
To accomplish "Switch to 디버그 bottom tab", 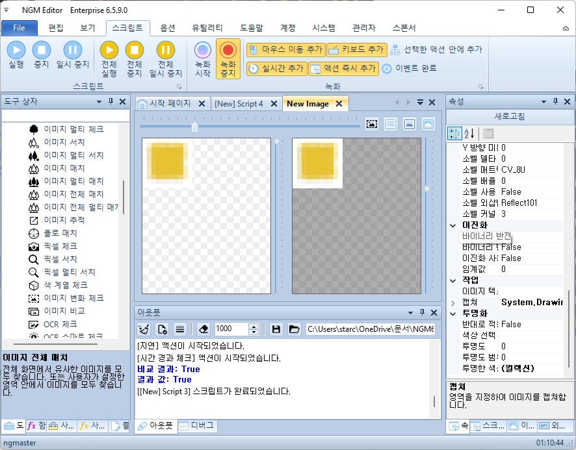I will (x=197, y=426).
